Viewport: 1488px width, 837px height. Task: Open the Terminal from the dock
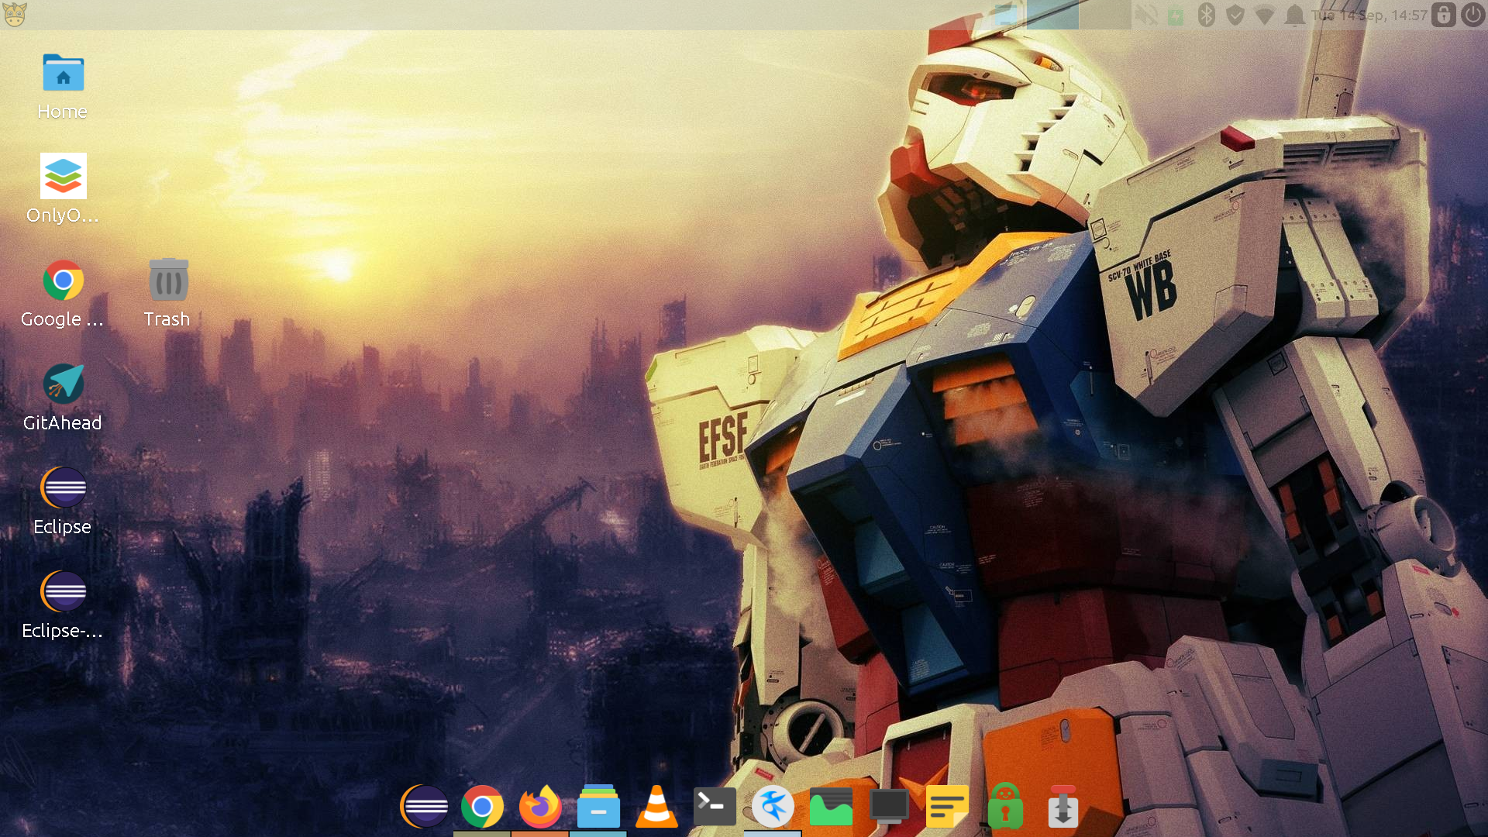pyautogui.click(x=715, y=807)
